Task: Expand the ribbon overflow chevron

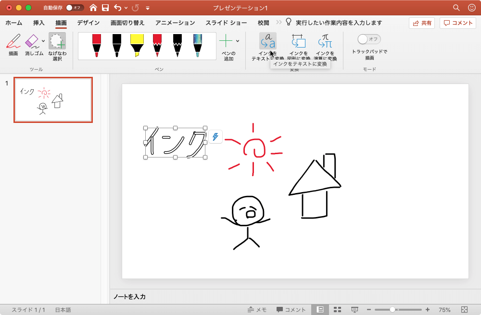Action: 280,22
